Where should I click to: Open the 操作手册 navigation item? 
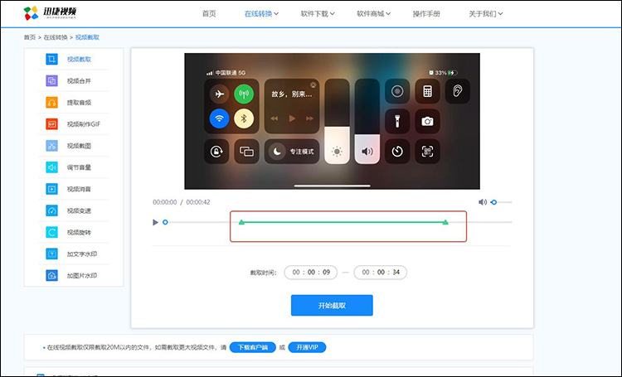tap(426, 14)
